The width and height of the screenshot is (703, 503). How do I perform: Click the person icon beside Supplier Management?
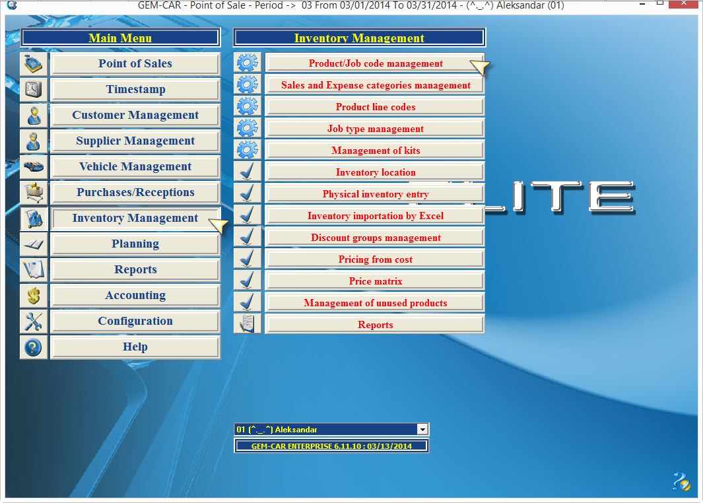coord(34,141)
